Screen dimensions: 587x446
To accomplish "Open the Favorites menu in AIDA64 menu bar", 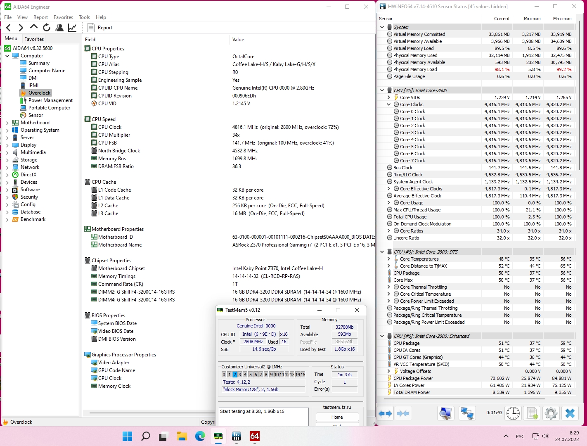I will 63,17.
